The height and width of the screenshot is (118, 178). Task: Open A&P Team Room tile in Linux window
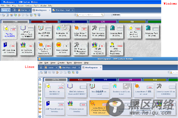tap(54, 107)
